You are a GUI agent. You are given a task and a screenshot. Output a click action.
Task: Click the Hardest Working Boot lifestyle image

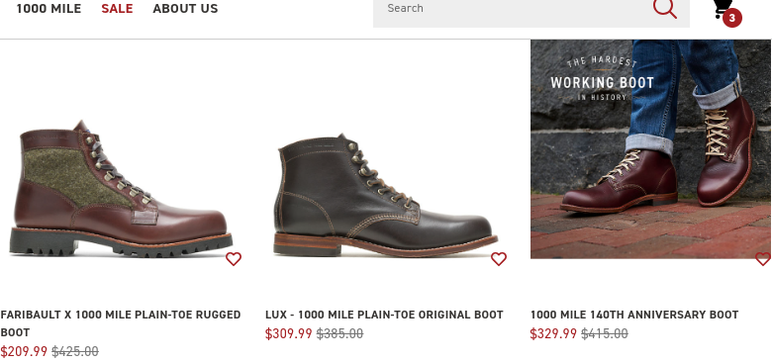coord(650,149)
